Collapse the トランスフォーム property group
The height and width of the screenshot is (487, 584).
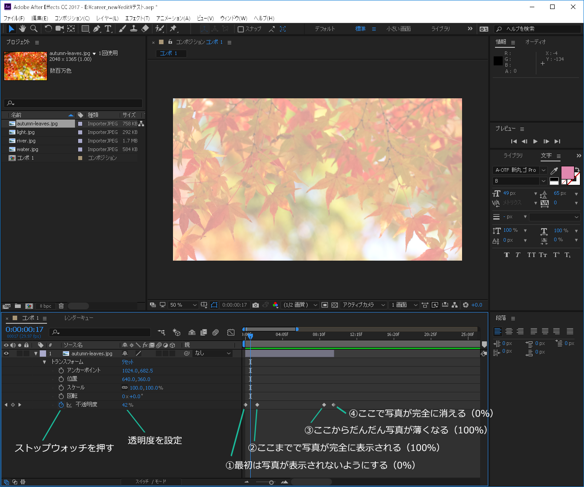44,362
